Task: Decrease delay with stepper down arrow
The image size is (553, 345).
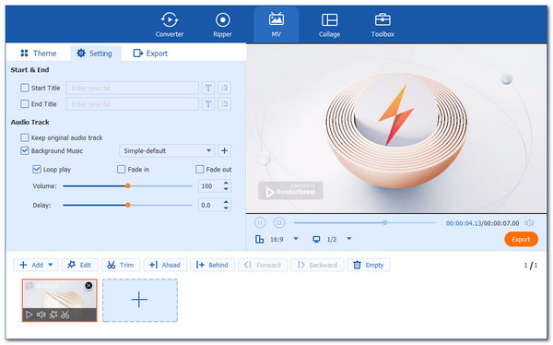Action: [x=226, y=208]
